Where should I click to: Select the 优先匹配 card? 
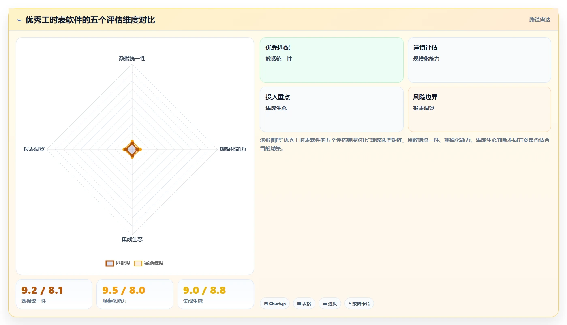point(332,60)
